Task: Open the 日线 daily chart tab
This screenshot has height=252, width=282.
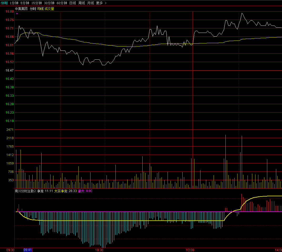Action: [x=73, y=3]
